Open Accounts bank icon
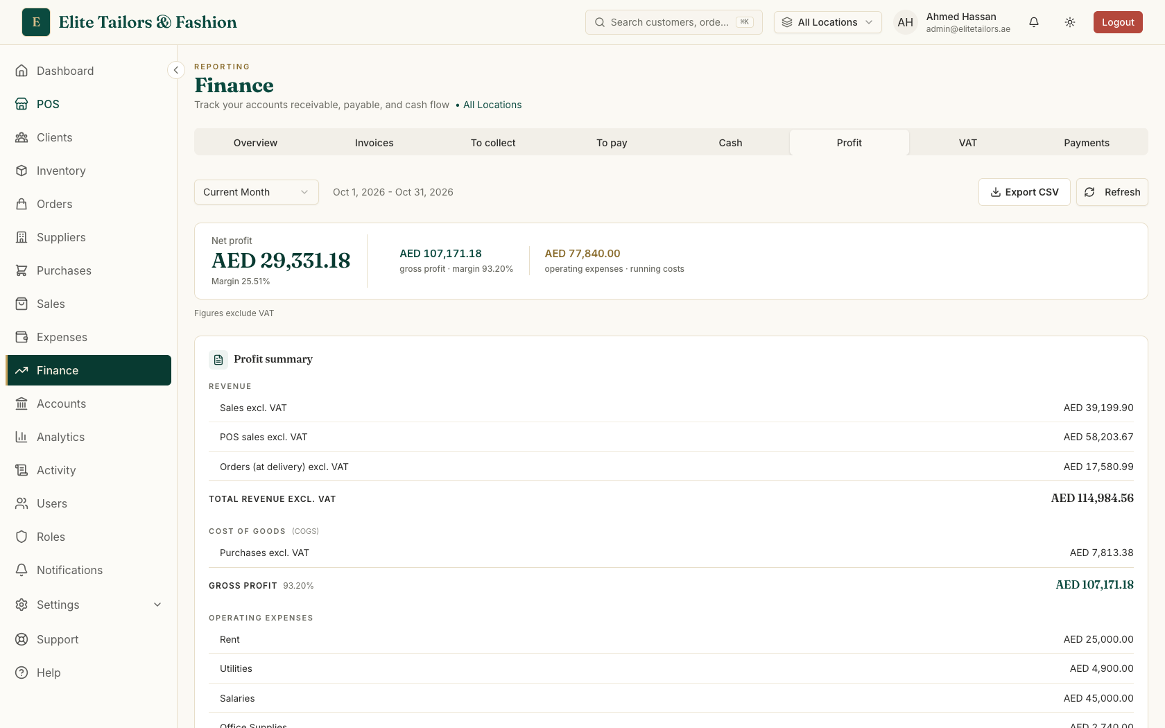 (x=21, y=404)
